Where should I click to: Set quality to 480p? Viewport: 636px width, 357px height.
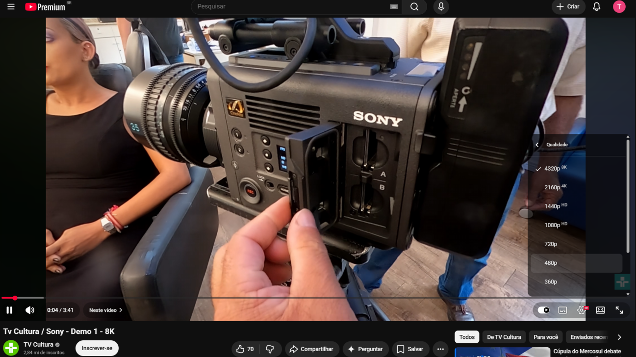click(x=576, y=263)
